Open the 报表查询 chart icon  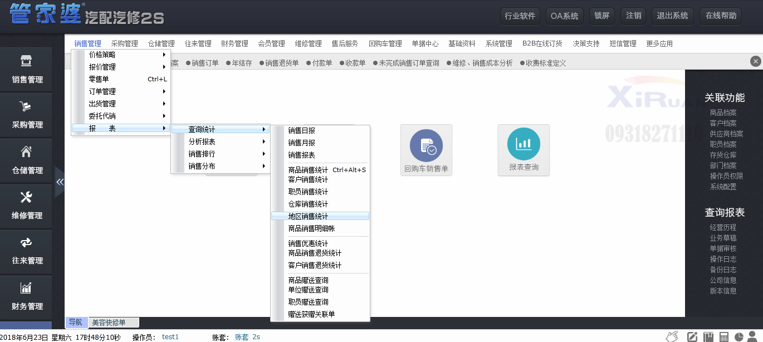tap(524, 144)
